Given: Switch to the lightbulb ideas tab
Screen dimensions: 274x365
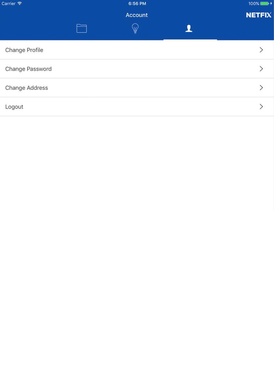Looking at the screenshot, I should (x=135, y=28).
